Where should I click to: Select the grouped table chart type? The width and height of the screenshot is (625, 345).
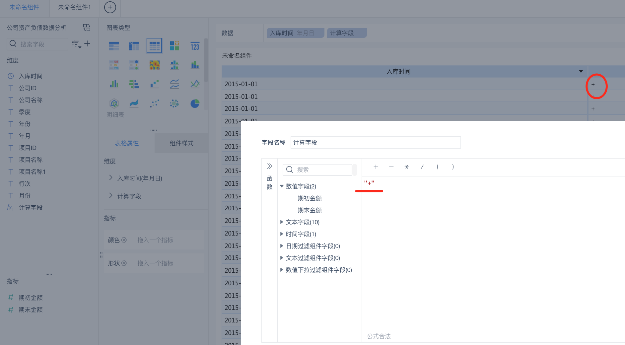click(114, 46)
